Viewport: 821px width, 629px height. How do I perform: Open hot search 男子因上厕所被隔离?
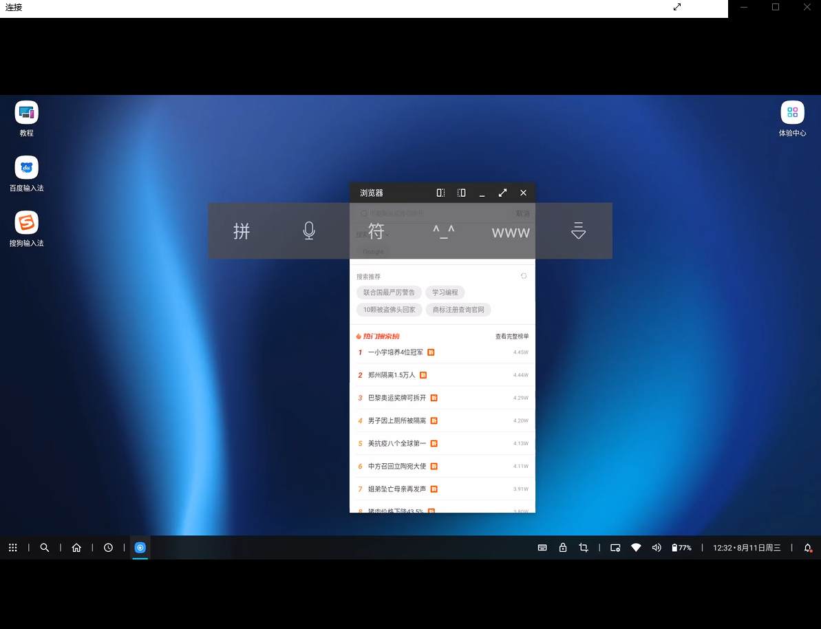point(443,420)
